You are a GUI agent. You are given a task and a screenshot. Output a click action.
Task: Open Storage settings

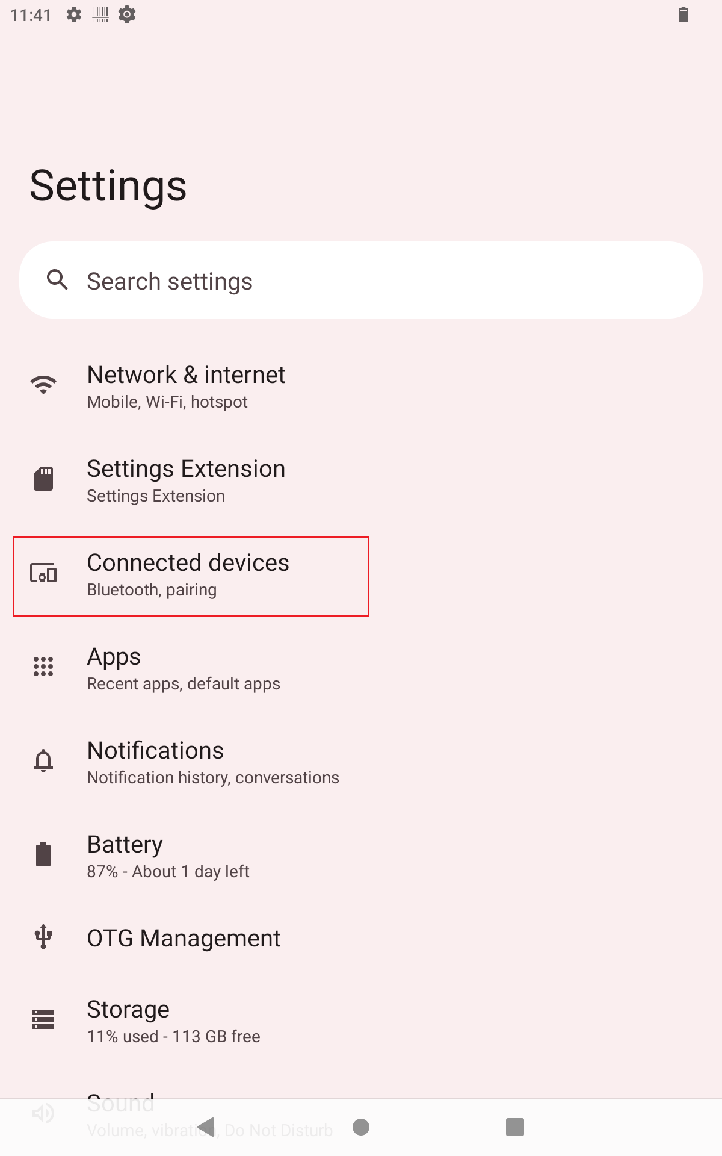pos(174,1022)
